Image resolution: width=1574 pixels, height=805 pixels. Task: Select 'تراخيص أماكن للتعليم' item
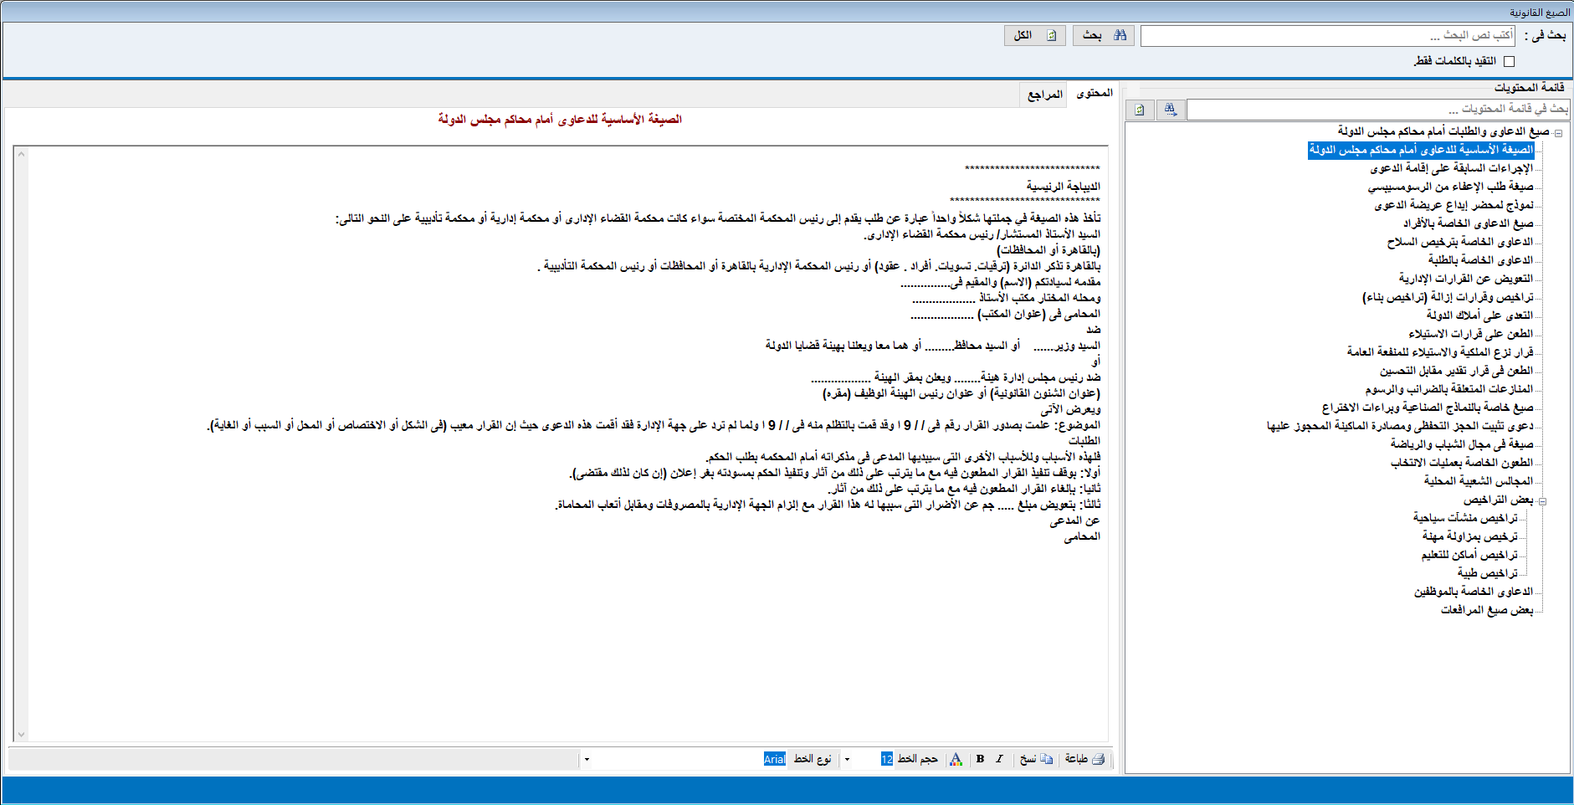coord(1469,555)
